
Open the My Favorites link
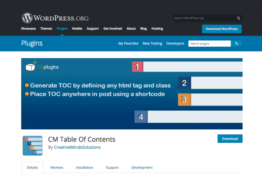click(128, 43)
